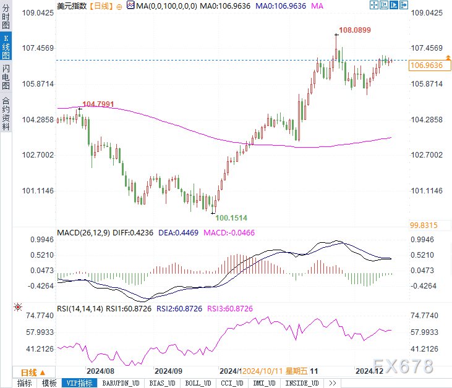The image size is (452, 388).
Task: Expand more indicator tabs with >> arrow
Action: point(332,383)
